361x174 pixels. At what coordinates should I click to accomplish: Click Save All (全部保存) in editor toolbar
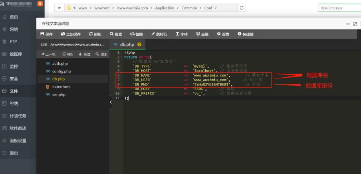pyautogui.click(x=71, y=34)
